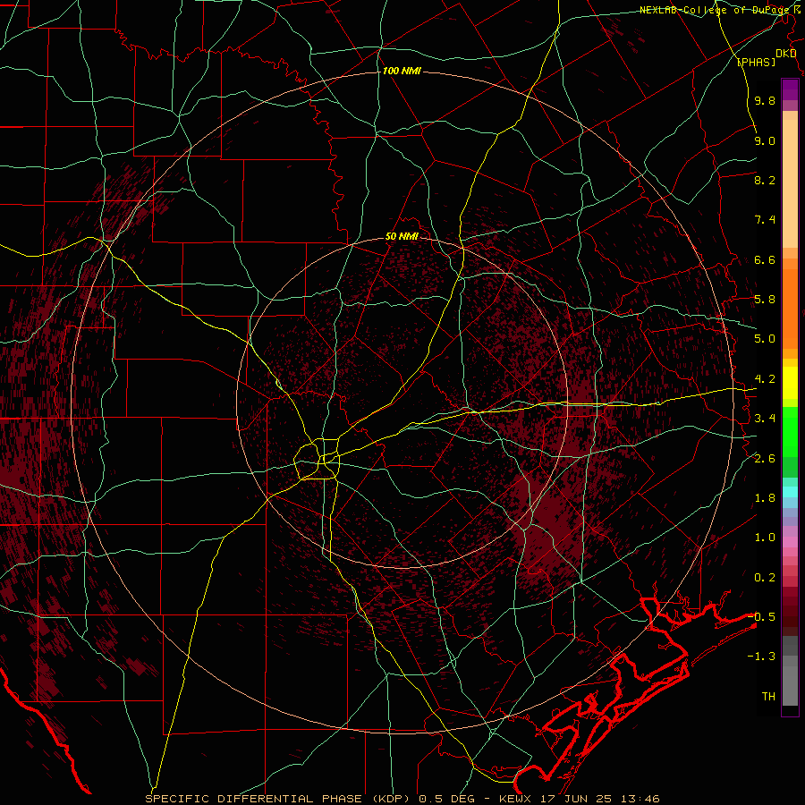The image size is (805, 805).
Task: Click the 2.6 value on the color scale
Action: point(765,459)
